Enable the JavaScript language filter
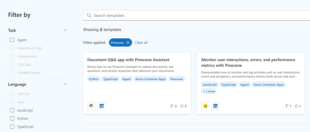The image size is (310, 132). coord(12,110)
